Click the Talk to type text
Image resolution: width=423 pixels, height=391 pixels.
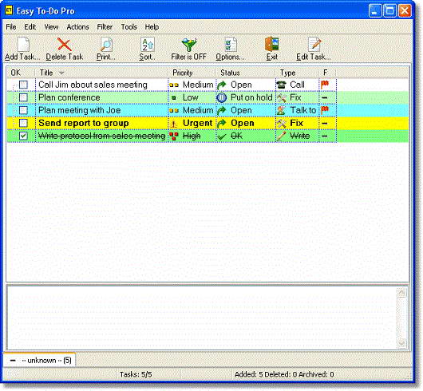click(x=302, y=110)
